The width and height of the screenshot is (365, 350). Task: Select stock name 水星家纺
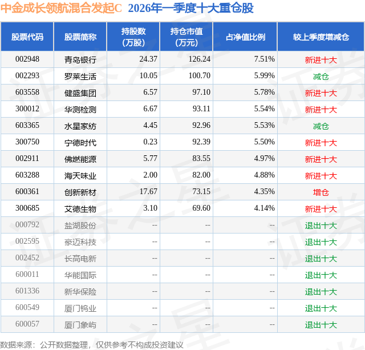tap(80, 126)
